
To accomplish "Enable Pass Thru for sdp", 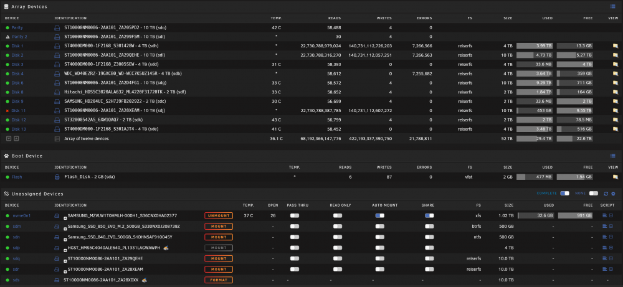I will click(x=295, y=248).
